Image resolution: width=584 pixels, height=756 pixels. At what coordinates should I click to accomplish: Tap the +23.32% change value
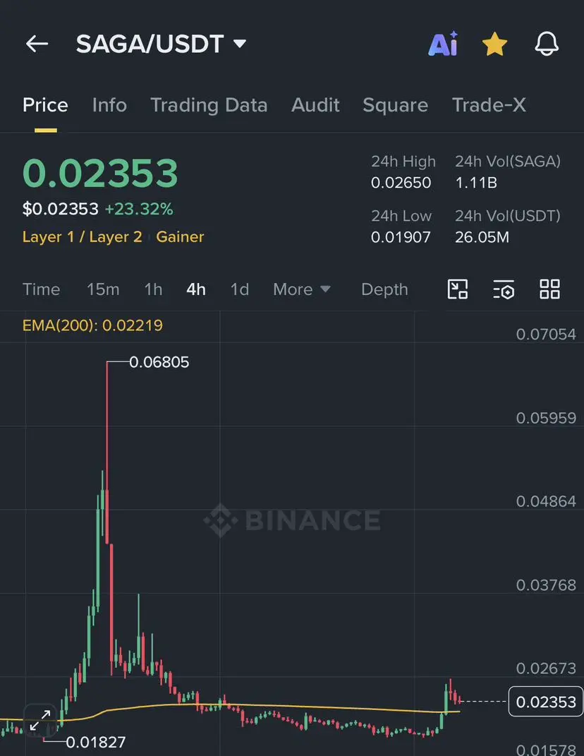pos(139,209)
